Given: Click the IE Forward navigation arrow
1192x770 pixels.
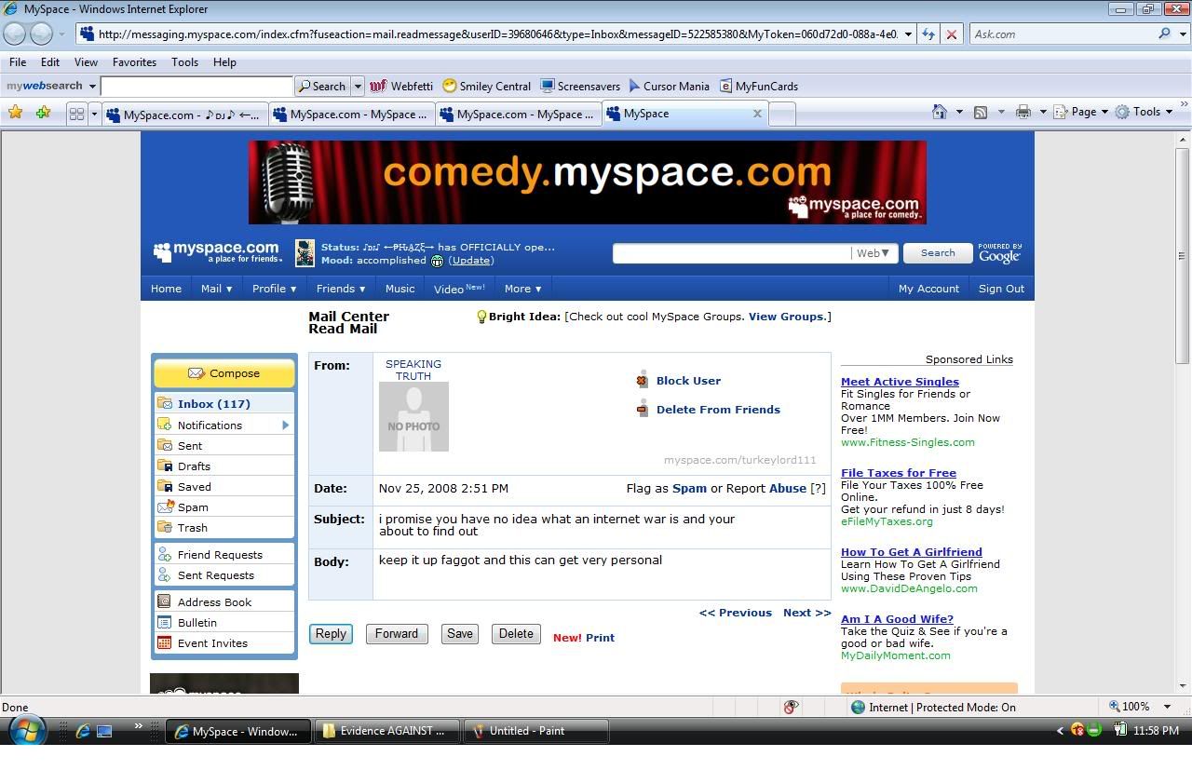Looking at the screenshot, I should 42,34.
